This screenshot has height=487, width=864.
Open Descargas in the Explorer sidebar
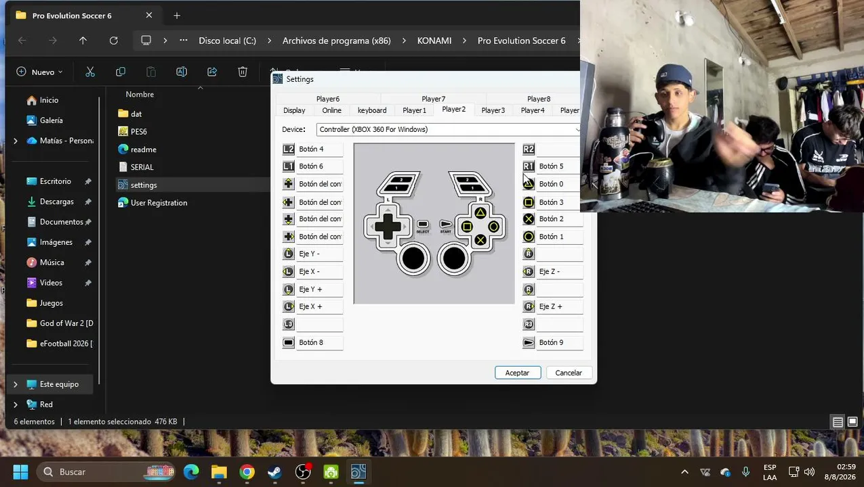(57, 202)
